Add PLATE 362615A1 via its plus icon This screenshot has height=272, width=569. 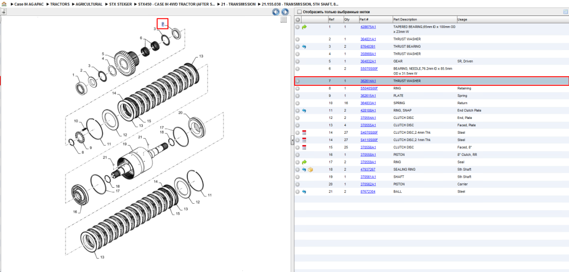tap(298, 96)
